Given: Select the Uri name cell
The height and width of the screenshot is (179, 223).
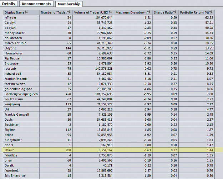Looking at the screenshot, I should click(x=21, y=110).
